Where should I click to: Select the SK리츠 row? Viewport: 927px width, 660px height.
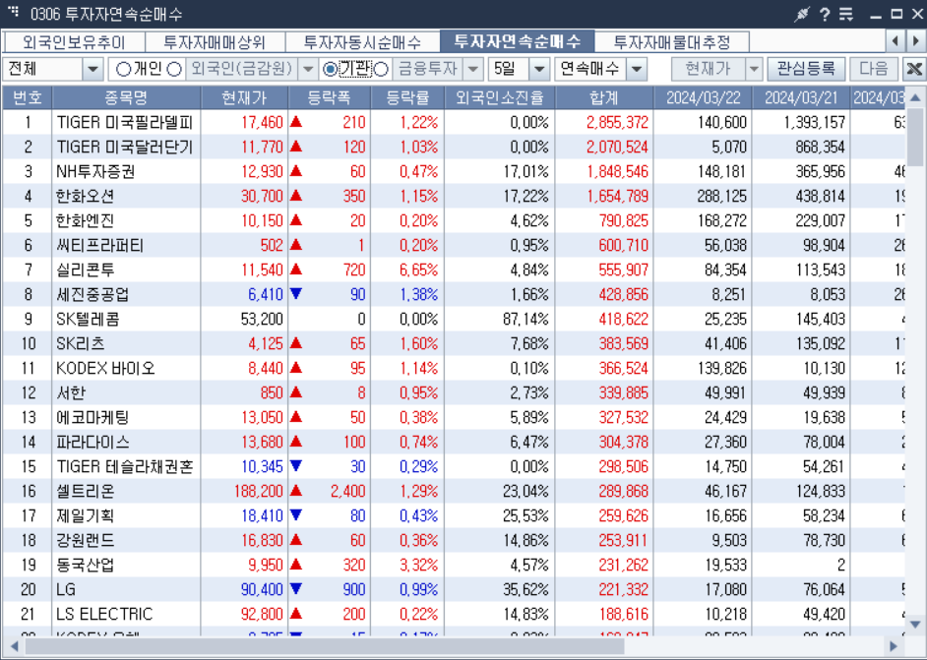(454, 344)
